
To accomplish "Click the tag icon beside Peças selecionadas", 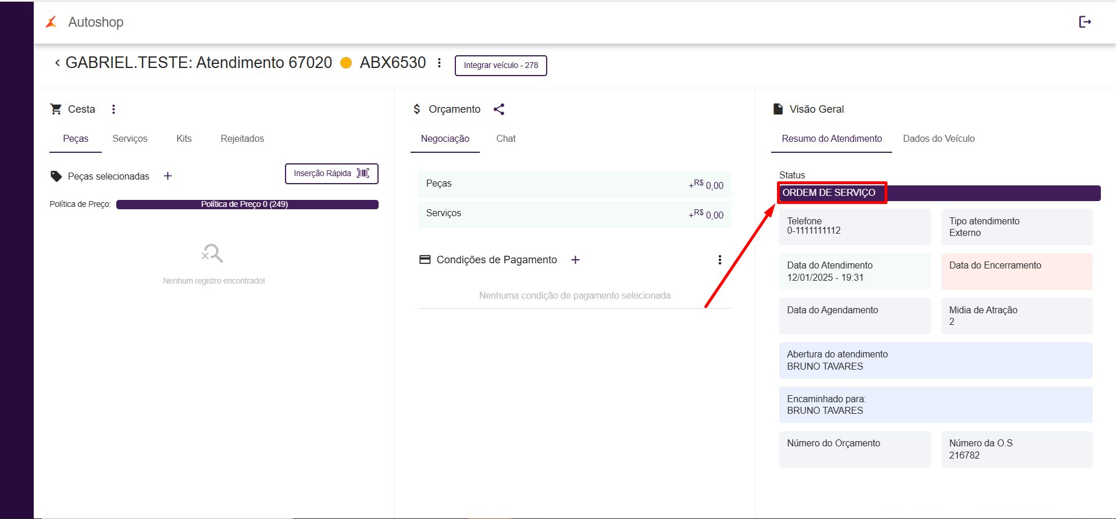I will (56, 176).
